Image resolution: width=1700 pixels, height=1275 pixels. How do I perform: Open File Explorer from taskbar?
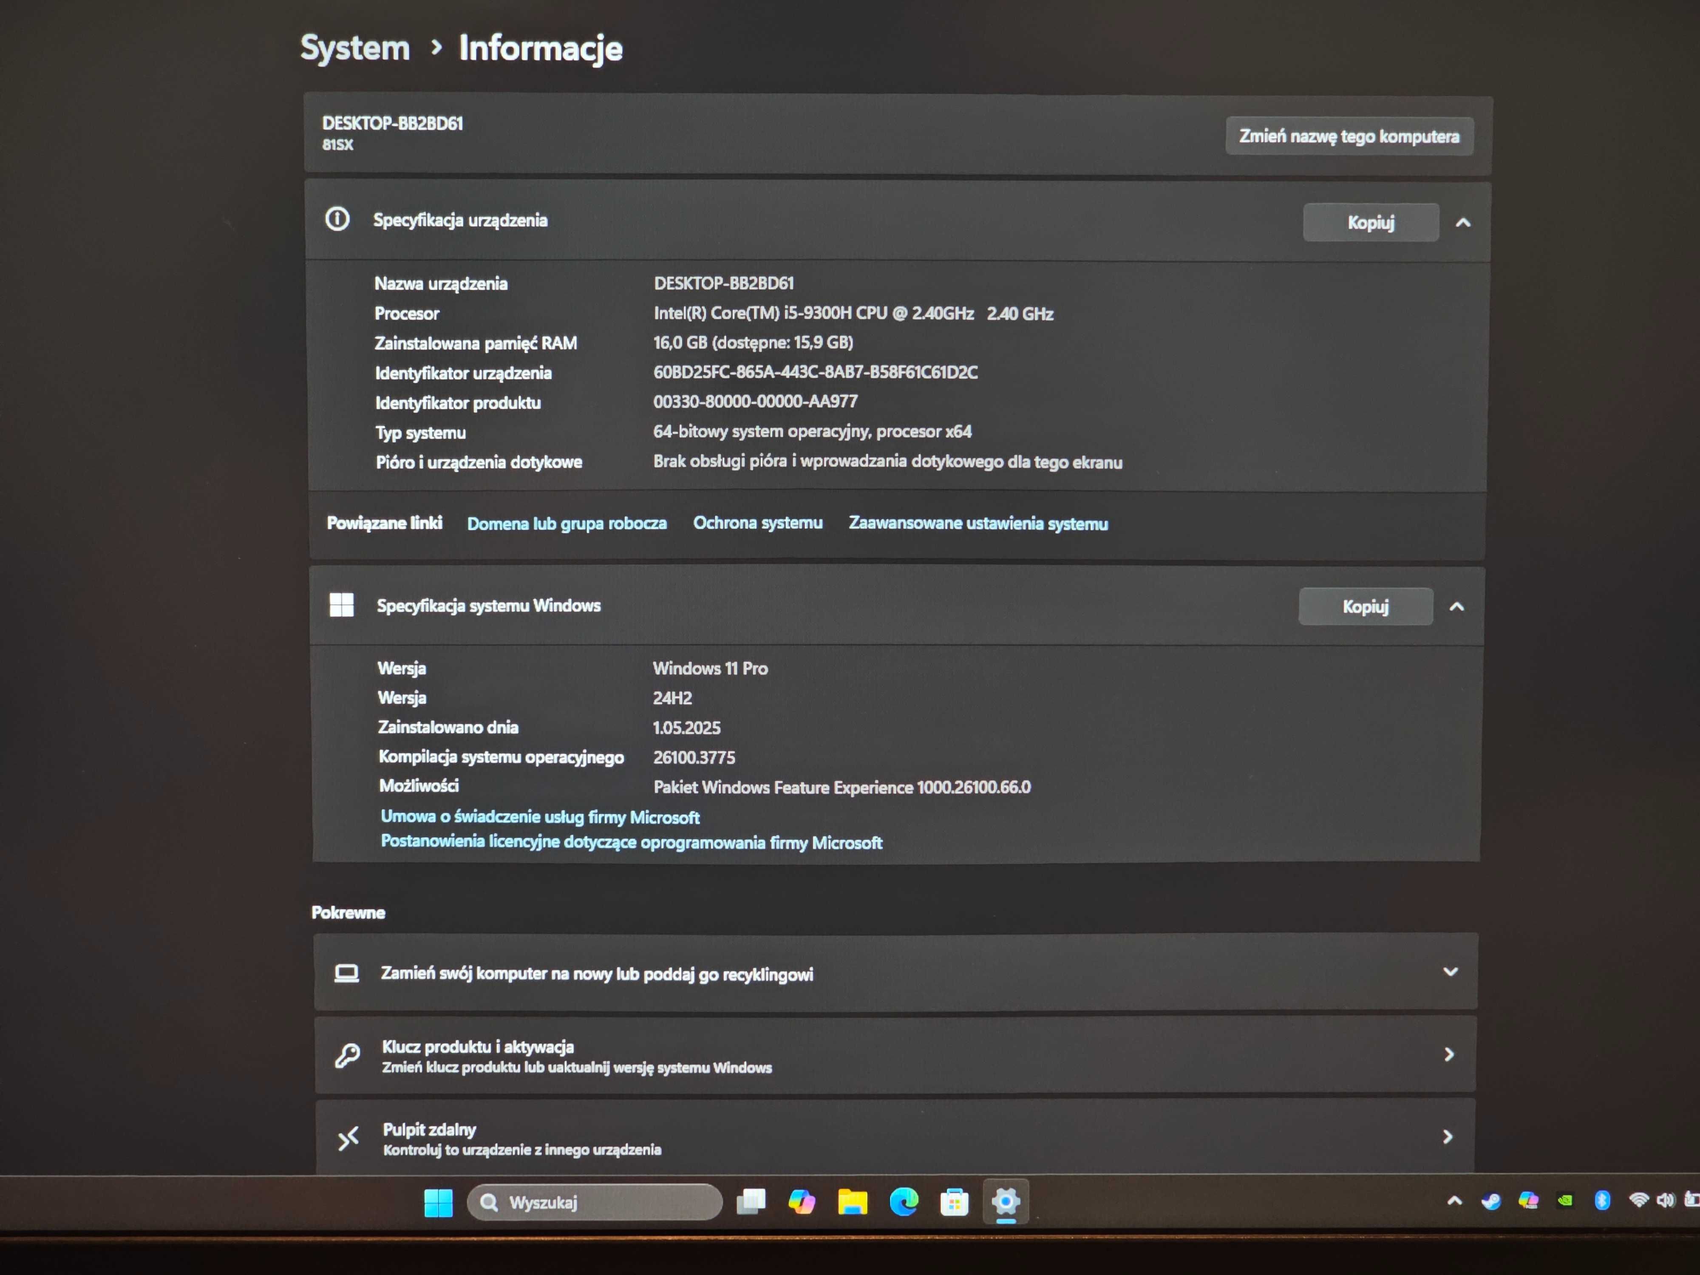pyautogui.click(x=852, y=1201)
